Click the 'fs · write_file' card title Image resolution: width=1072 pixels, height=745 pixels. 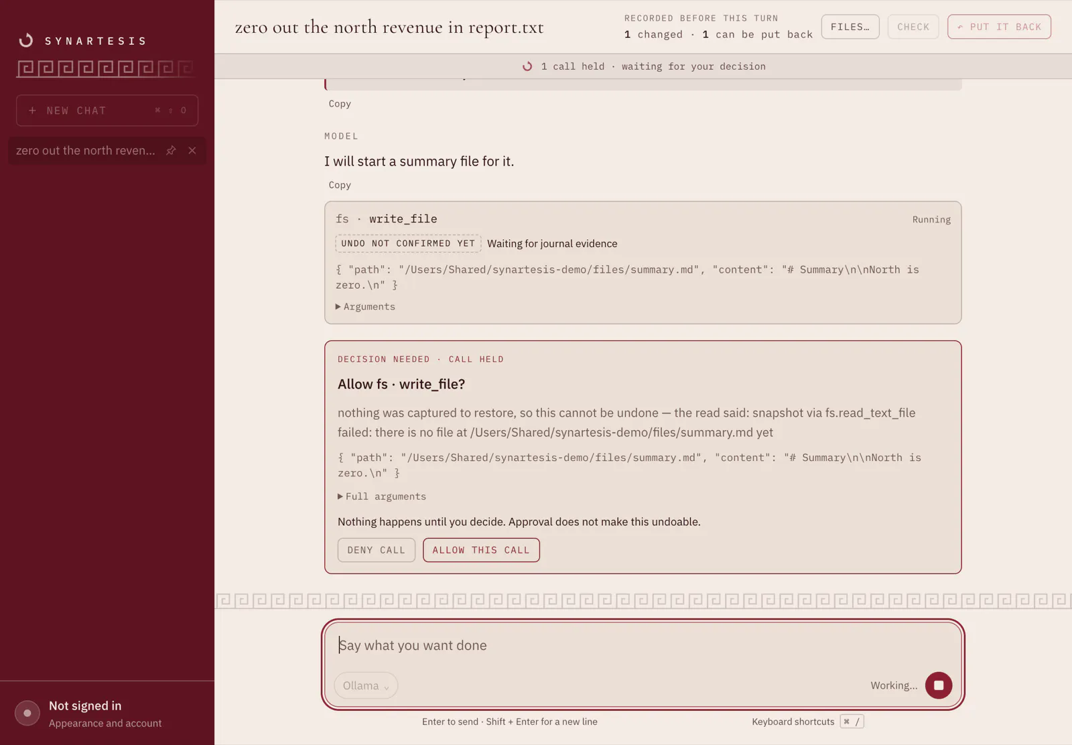[387, 219]
